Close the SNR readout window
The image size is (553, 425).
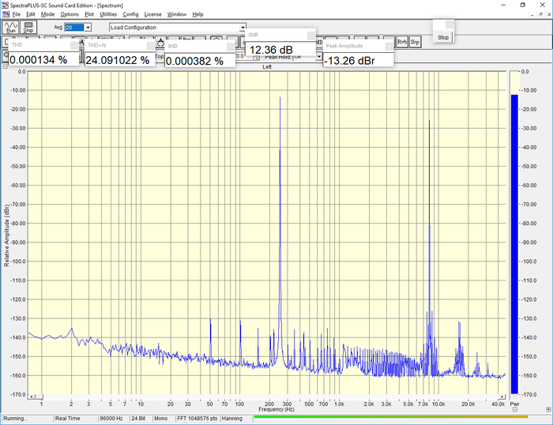[310, 36]
